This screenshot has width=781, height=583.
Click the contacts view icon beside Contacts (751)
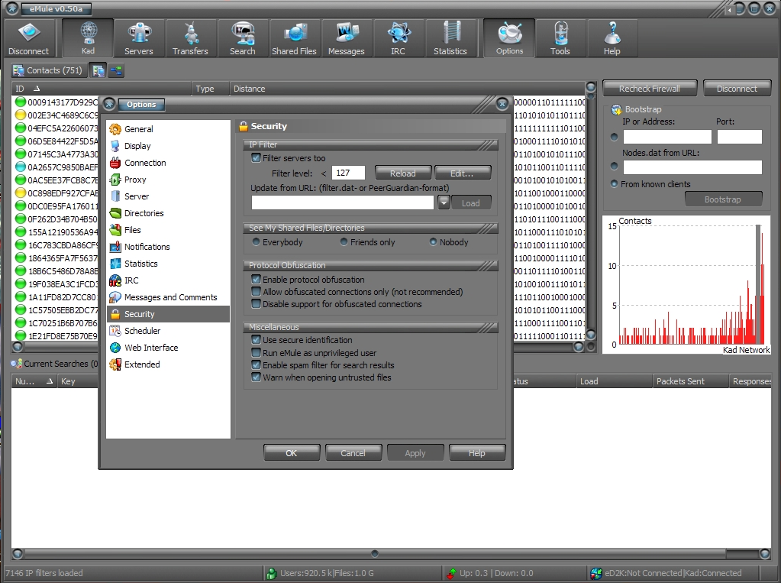point(98,71)
